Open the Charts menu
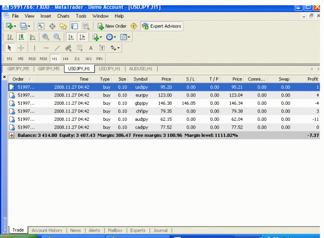 (x=63, y=16)
